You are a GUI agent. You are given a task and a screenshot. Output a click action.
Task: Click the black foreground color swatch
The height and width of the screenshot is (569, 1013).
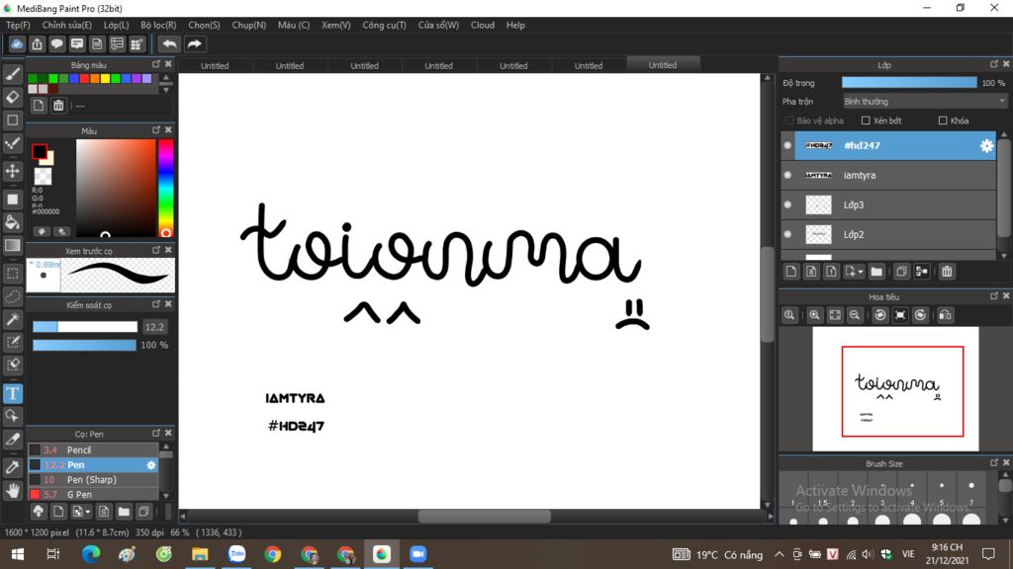coord(40,151)
